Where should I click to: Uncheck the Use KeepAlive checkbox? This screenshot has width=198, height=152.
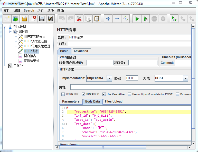104,94
